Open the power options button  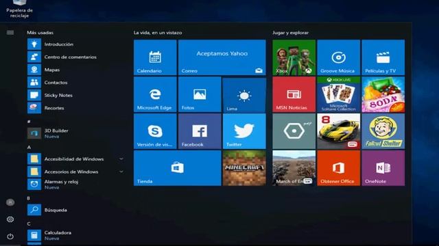pos(10,236)
